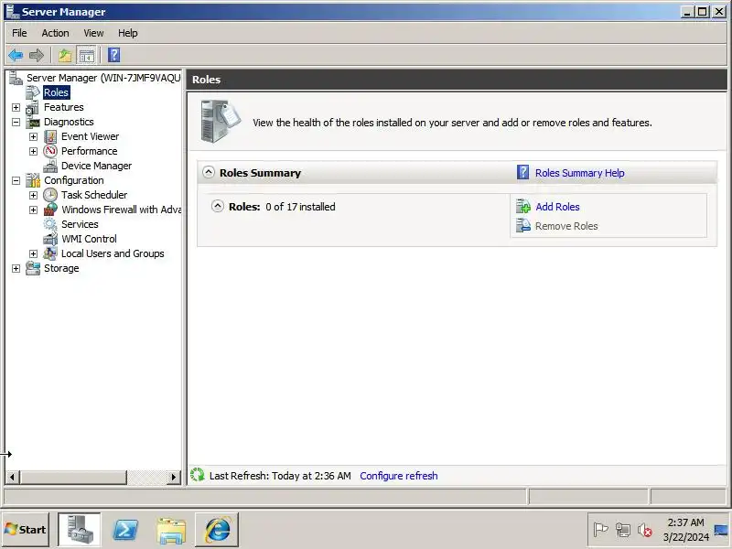The width and height of the screenshot is (732, 549).
Task: Click the Configuration node icon
Action: click(x=33, y=180)
